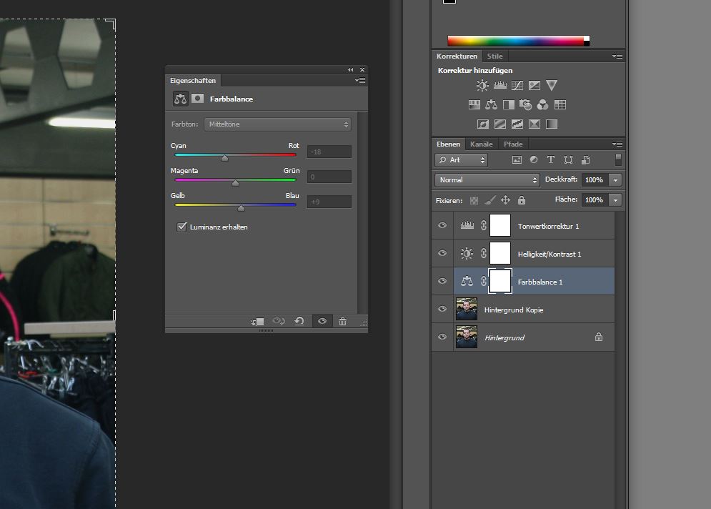Uncheck the Luminanz erhalten checkbox
Viewport: 711px width, 509px height.
pyautogui.click(x=182, y=227)
